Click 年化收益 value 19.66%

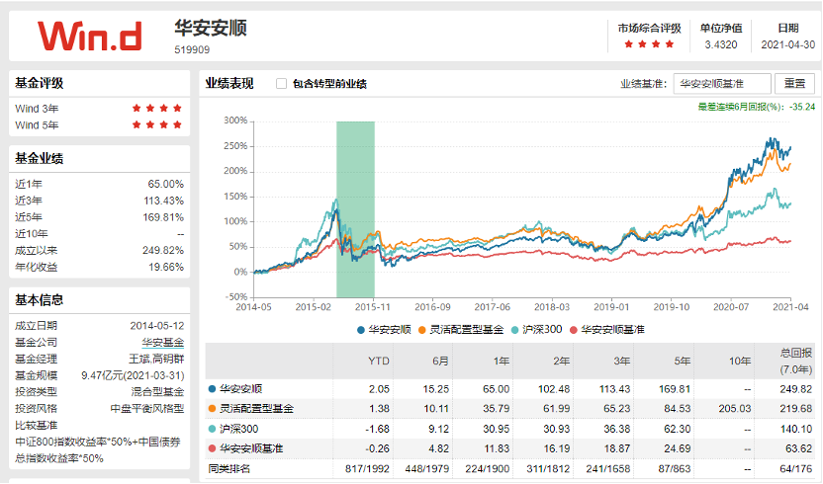(x=166, y=267)
